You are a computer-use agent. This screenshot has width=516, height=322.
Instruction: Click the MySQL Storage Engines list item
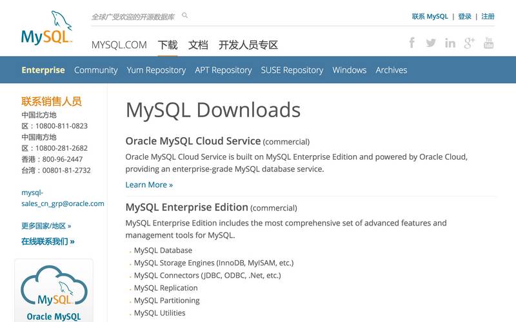coord(213,263)
